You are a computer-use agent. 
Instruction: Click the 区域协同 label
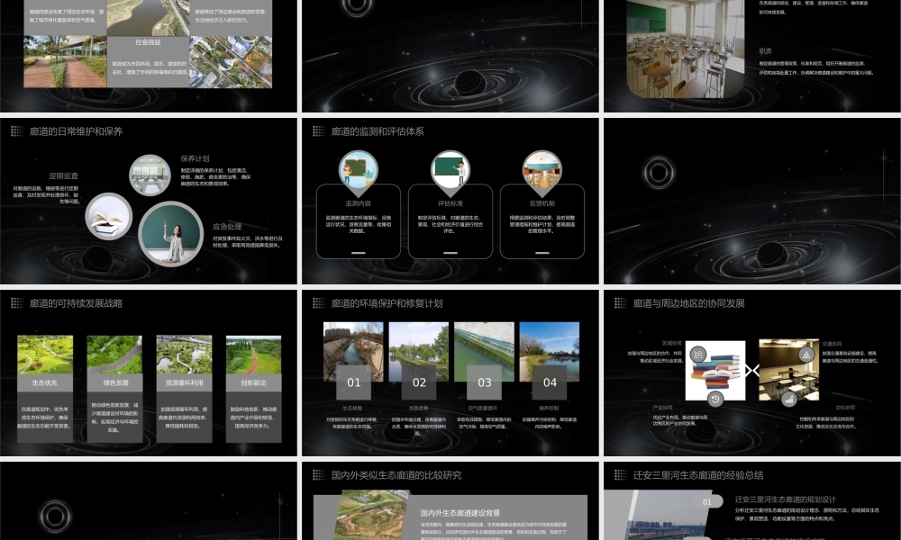pyautogui.click(x=672, y=343)
